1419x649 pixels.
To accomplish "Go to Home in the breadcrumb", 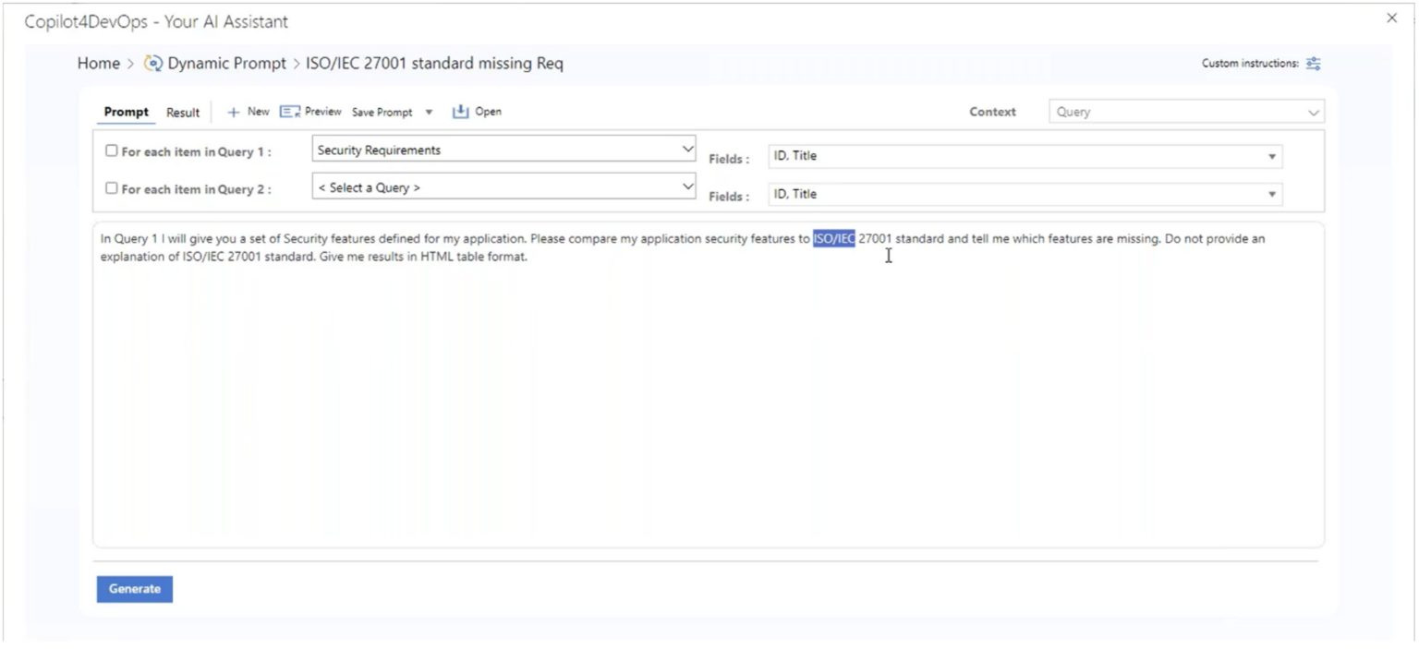I will tap(98, 64).
